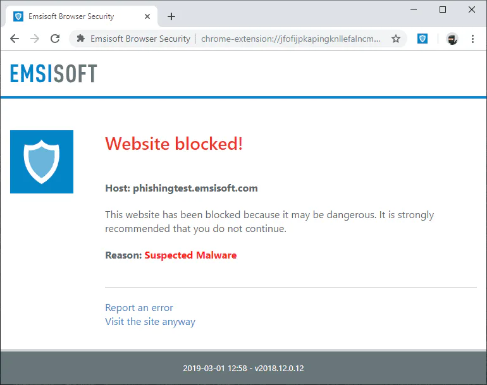Open Chrome's three-dot menu
487x385 pixels.
tap(472, 39)
